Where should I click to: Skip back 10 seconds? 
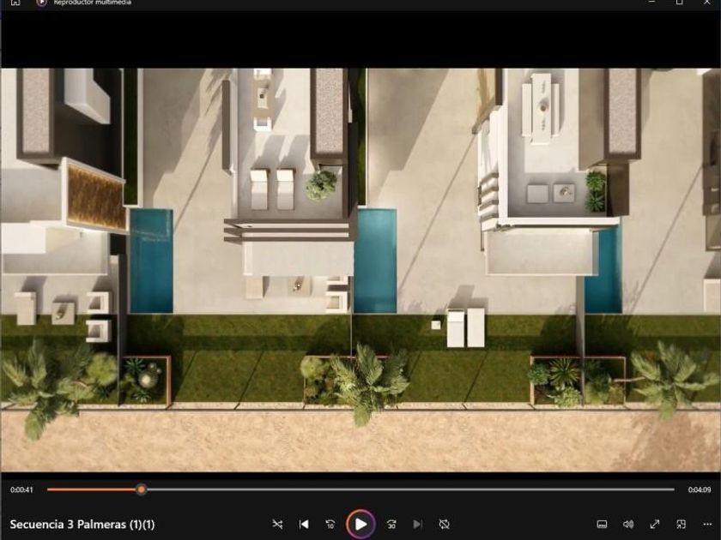point(330,524)
